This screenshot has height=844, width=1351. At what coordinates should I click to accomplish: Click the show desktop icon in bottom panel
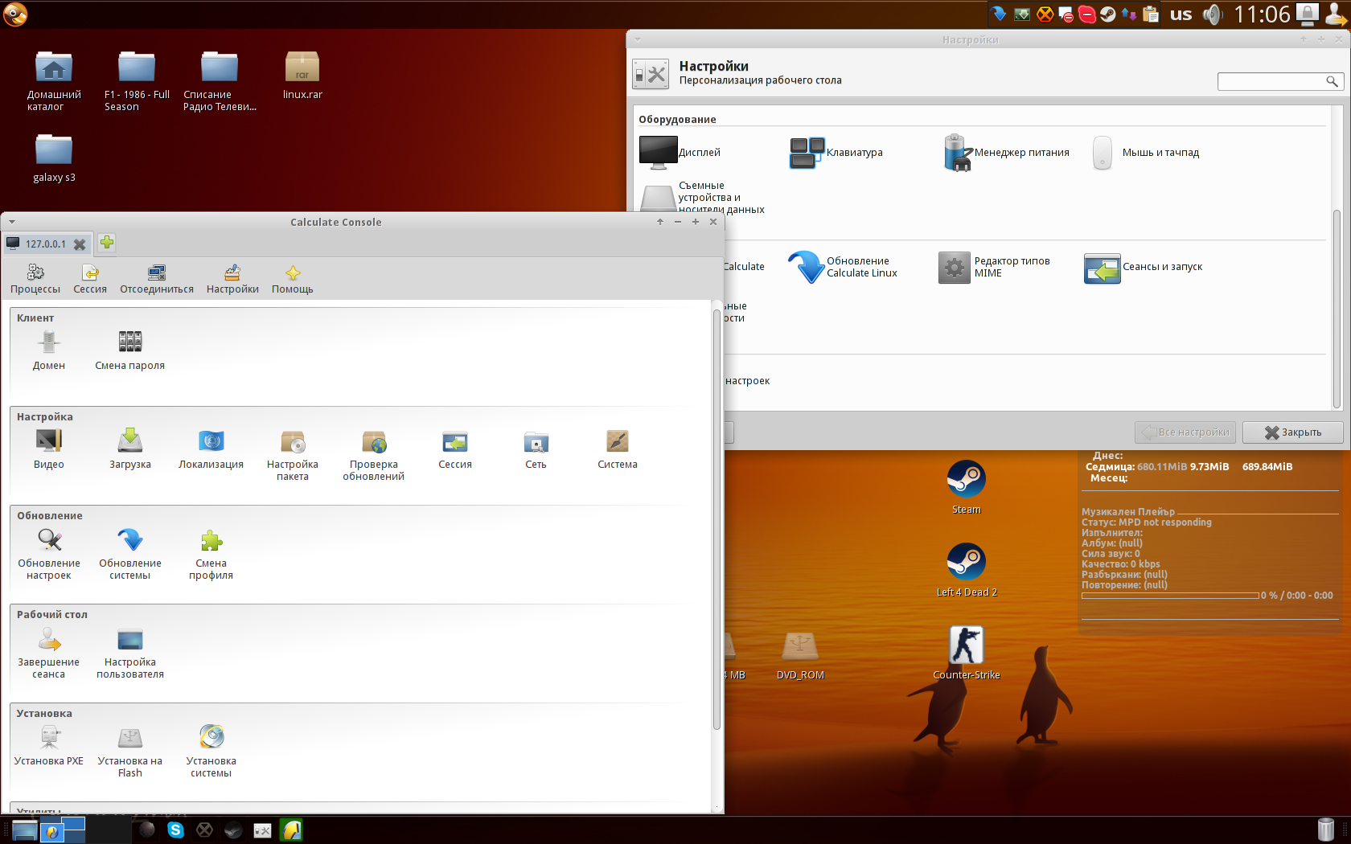25,830
